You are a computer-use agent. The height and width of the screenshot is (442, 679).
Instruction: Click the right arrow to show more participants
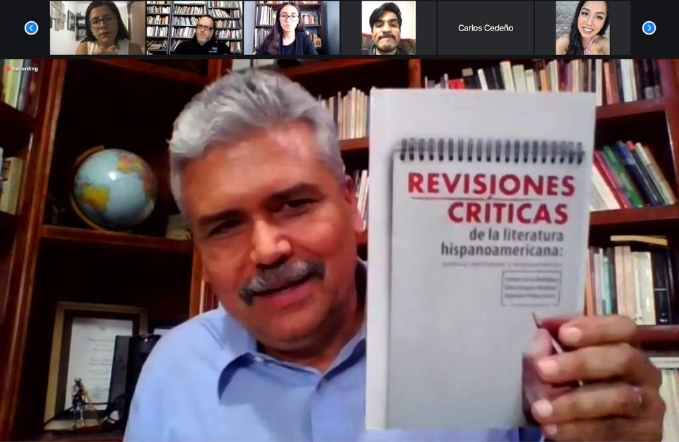click(x=648, y=28)
